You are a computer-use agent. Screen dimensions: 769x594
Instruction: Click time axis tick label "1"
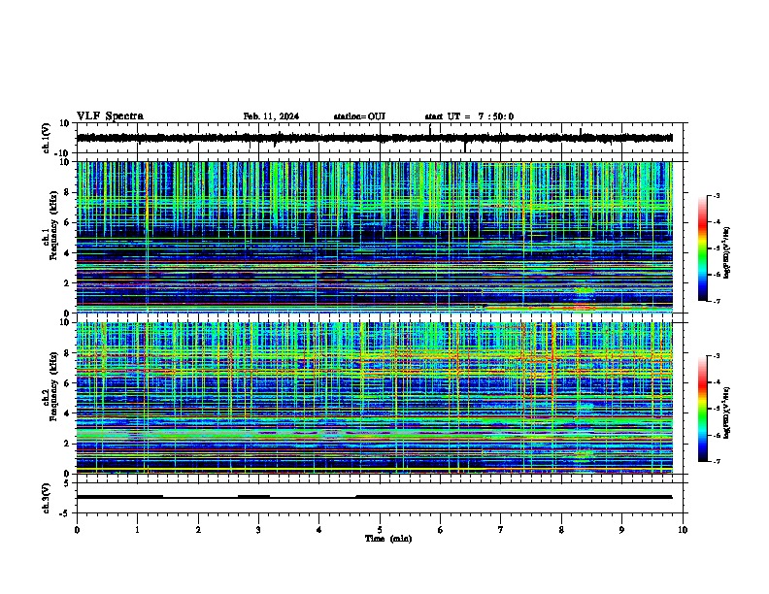tap(137, 530)
